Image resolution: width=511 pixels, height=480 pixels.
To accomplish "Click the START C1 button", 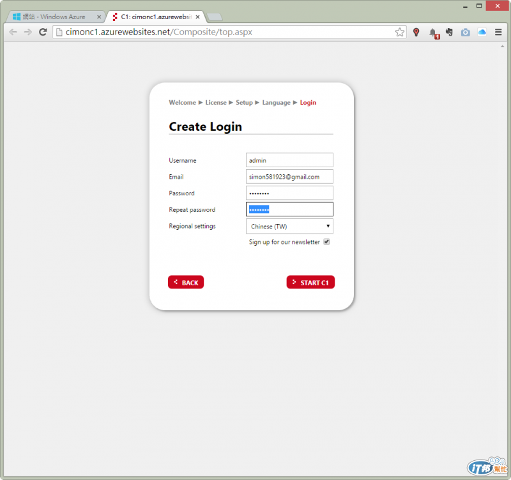I will coord(310,282).
